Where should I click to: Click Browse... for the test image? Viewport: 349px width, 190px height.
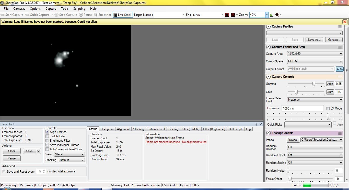coord(293,140)
